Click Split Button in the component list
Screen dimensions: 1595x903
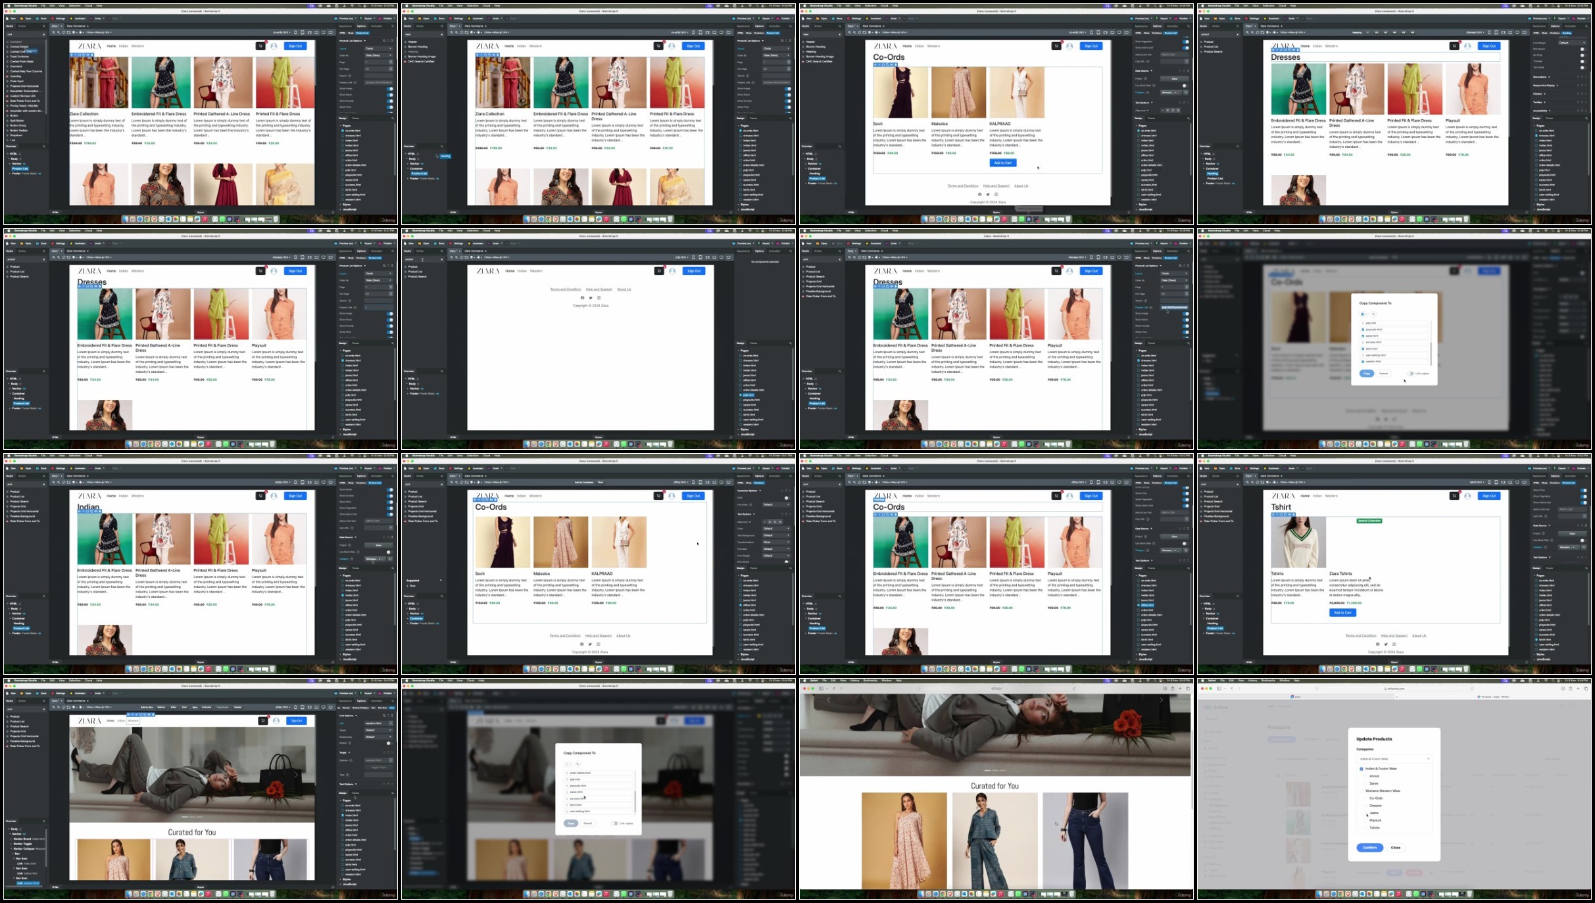pyautogui.click(x=16, y=120)
